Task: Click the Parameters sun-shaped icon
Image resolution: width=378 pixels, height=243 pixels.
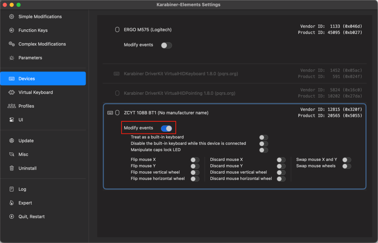Action: (11, 58)
